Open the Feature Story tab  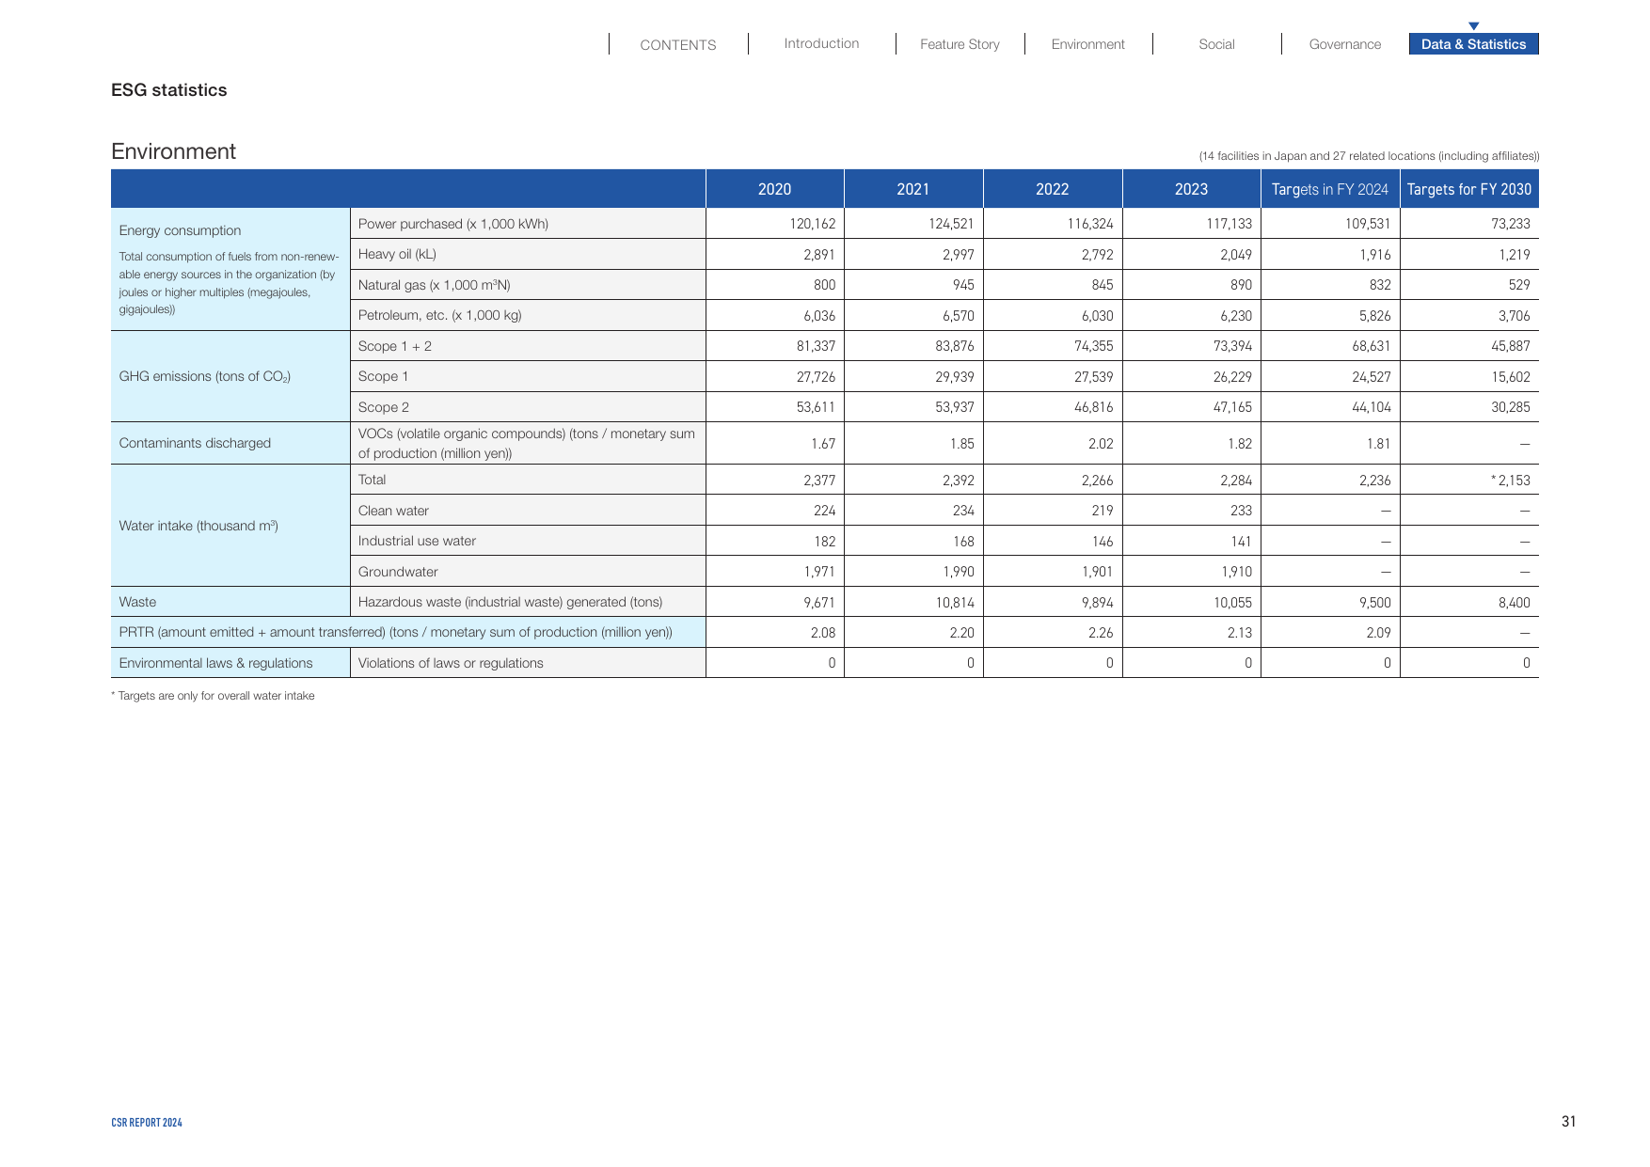pyautogui.click(x=960, y=44)
